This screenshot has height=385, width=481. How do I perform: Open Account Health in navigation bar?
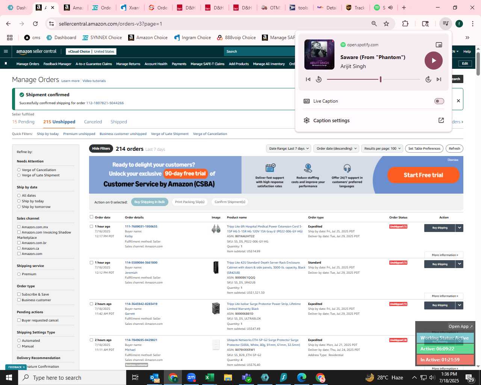(x=156, y=64)
